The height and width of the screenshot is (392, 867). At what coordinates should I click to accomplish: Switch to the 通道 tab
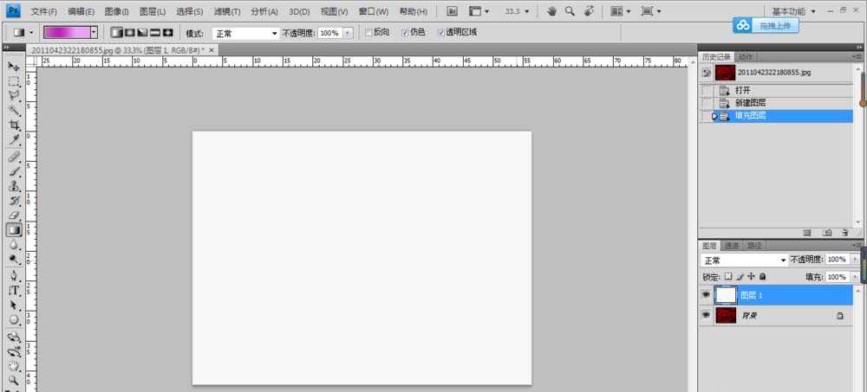[x=732, y=245]
